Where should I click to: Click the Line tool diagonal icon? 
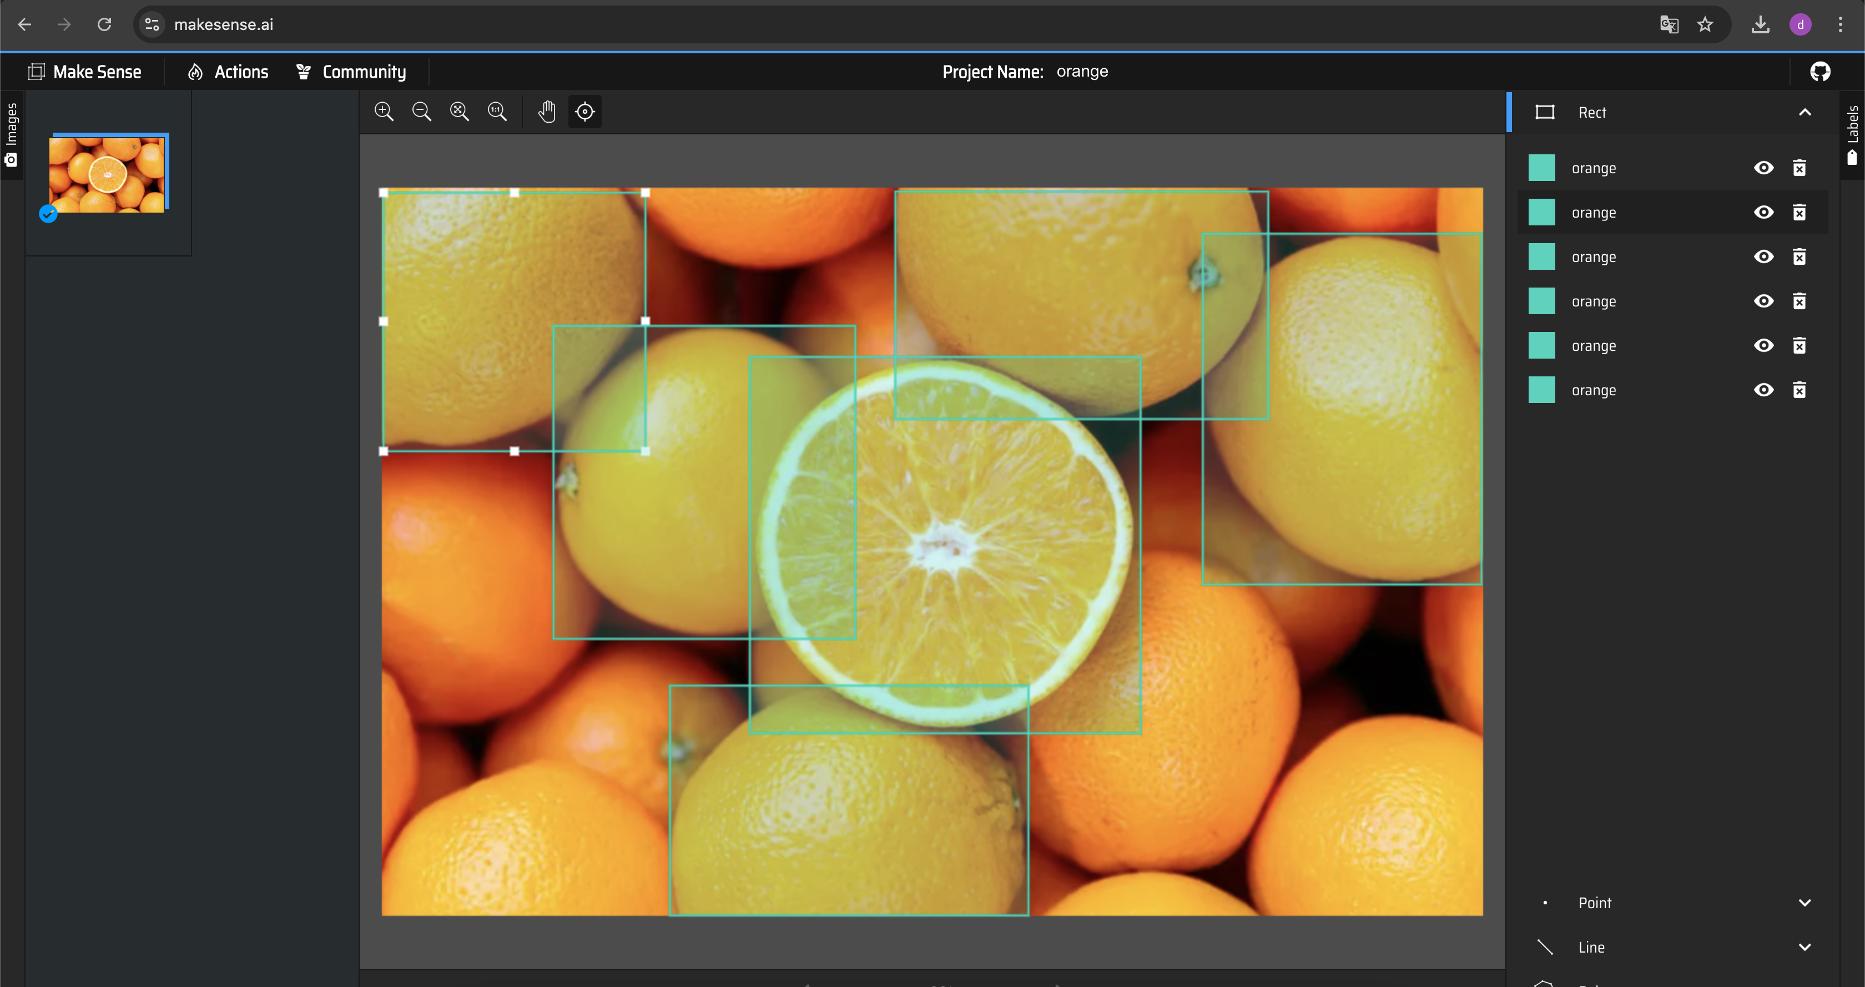pos(1545,946)
